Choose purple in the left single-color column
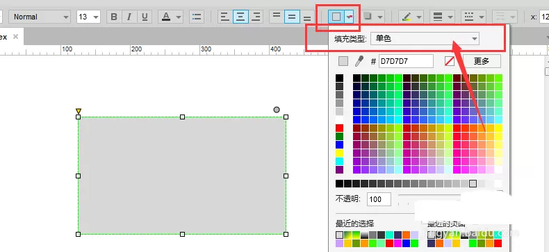This screenshot has height=252, width=549. coord(339,170)
